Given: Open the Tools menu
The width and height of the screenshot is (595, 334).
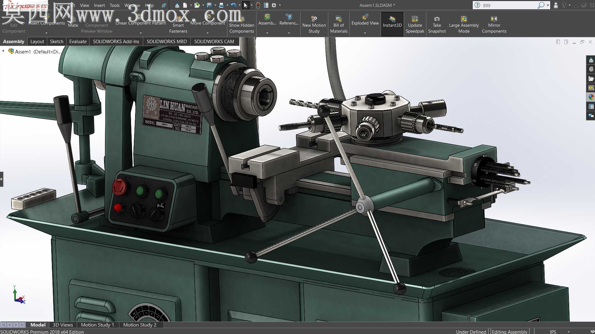Looking at the screenshot, I should (115, 5).
